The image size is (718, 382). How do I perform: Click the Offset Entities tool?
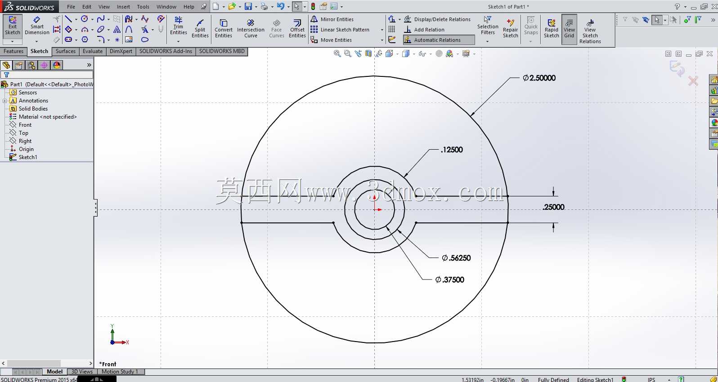(297, 28)
